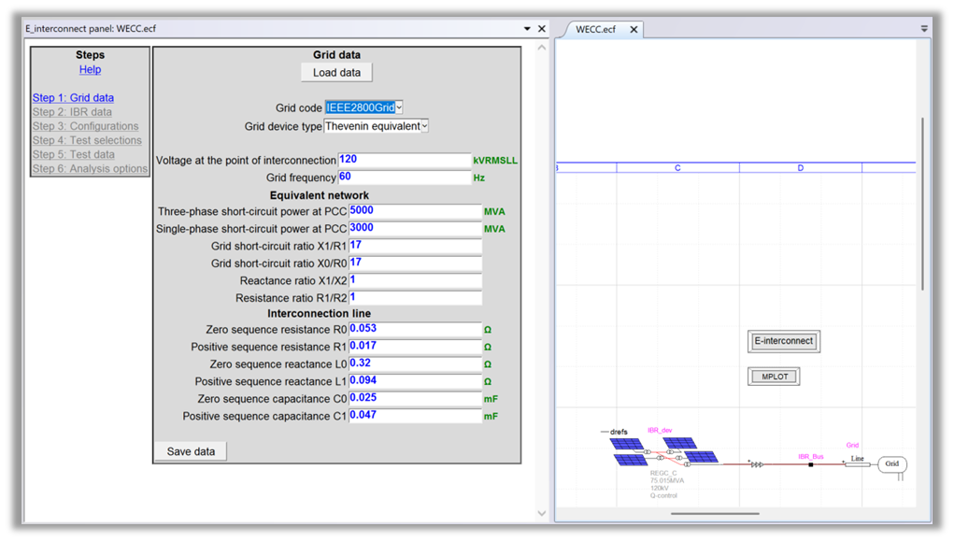Click the canvas horizontal scrollbar
The width and height of the screenshot is (954, 541).
click(x=715, y=513)
